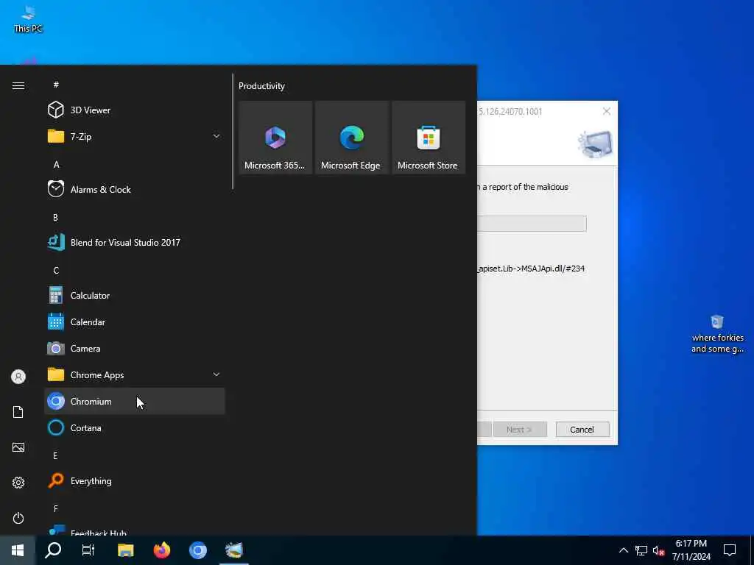Open Documents from Start sidebar

[x=18, y=412]
